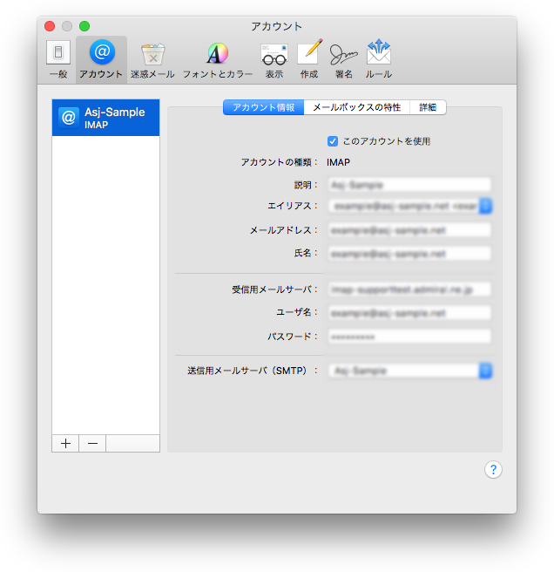Switch to the 詳細 tab
The height and width of the screenshot is (572, 554).
coord(428,107)
